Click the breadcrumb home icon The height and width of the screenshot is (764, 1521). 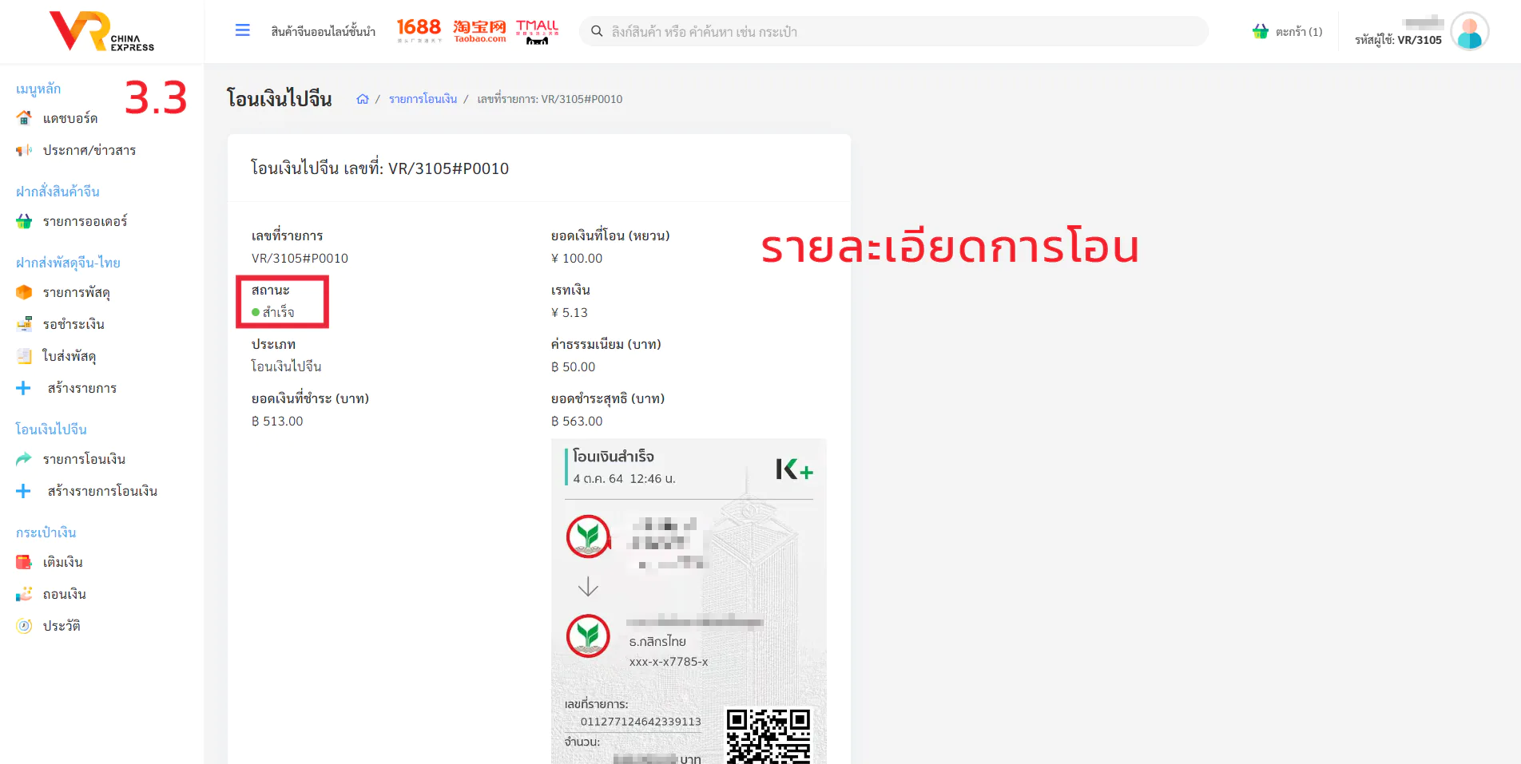coord(363,99)
